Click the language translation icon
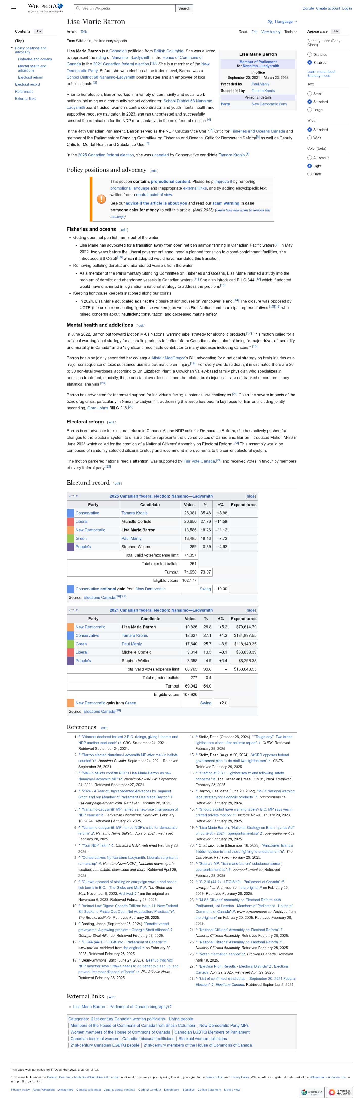 coord(270,22)
